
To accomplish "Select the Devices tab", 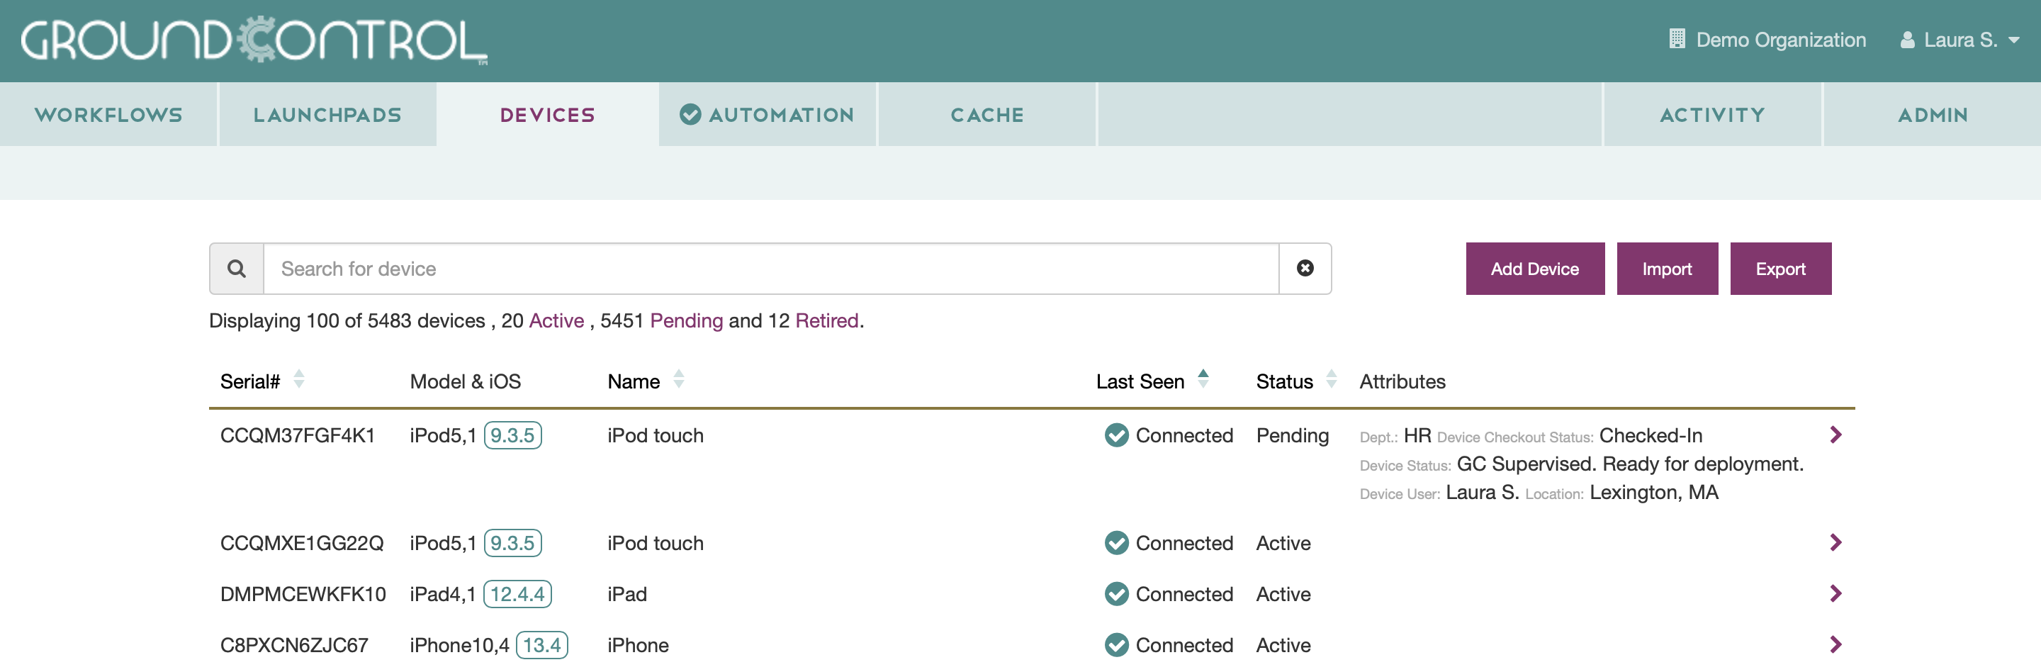I will (x=548, y=115).
